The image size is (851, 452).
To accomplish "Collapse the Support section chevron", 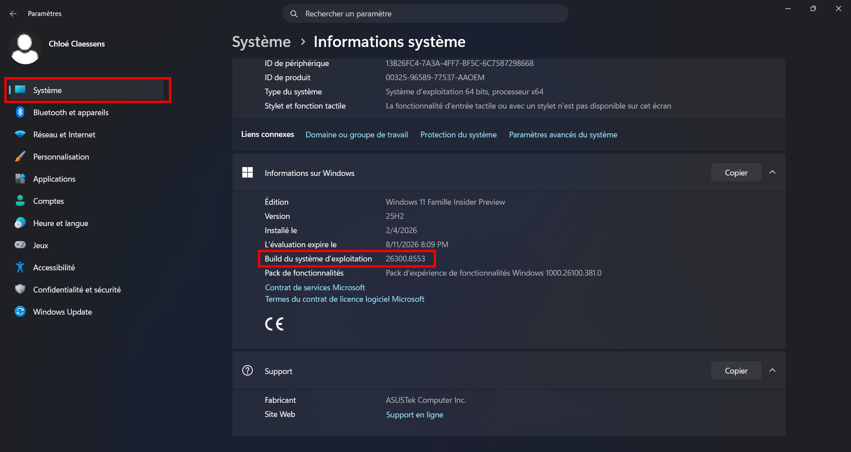I will pos(772,370).
